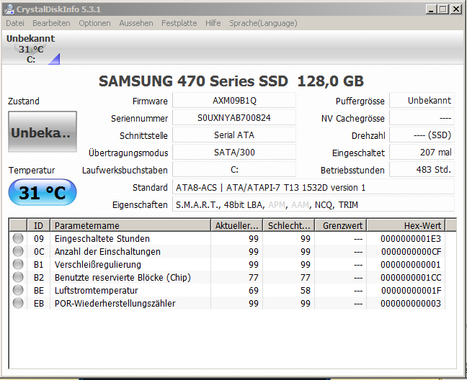467x380 pixels.
Task: Click hex value 0000000001CC
Action: click(x=411, y=277)
